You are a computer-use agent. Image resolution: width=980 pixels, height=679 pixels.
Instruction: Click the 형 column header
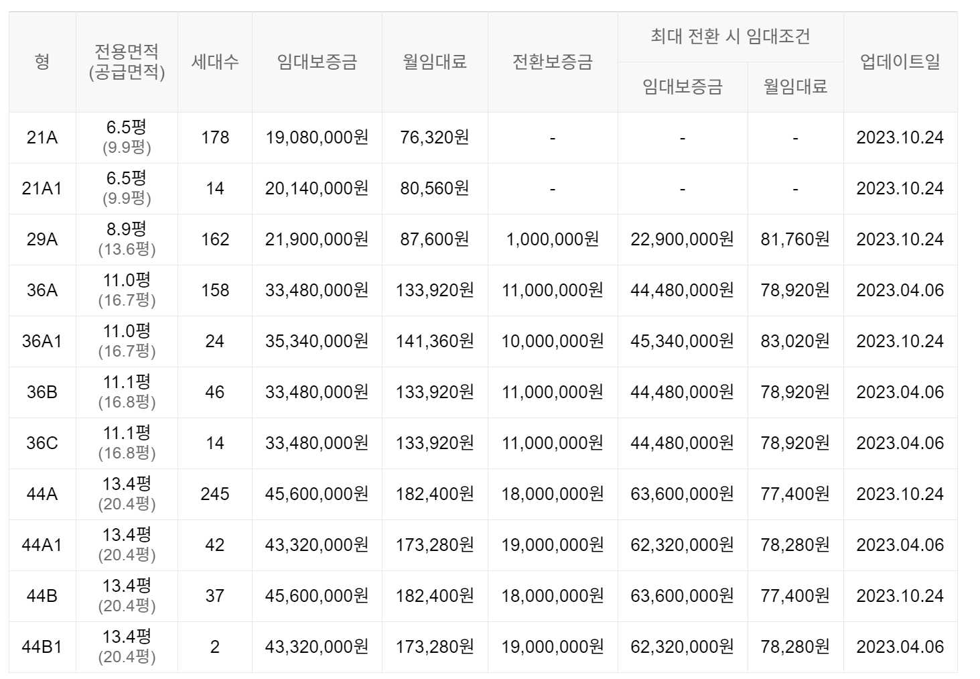pos(42,62)
